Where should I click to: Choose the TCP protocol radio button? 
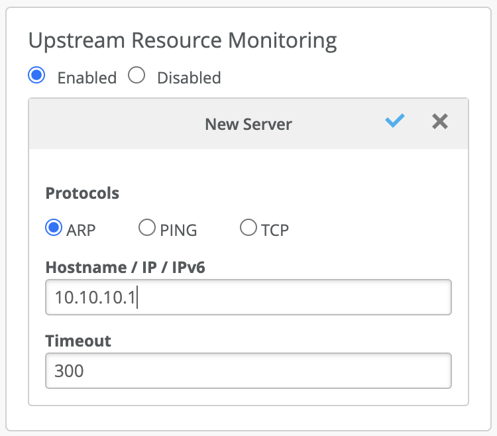click(248, 228)
